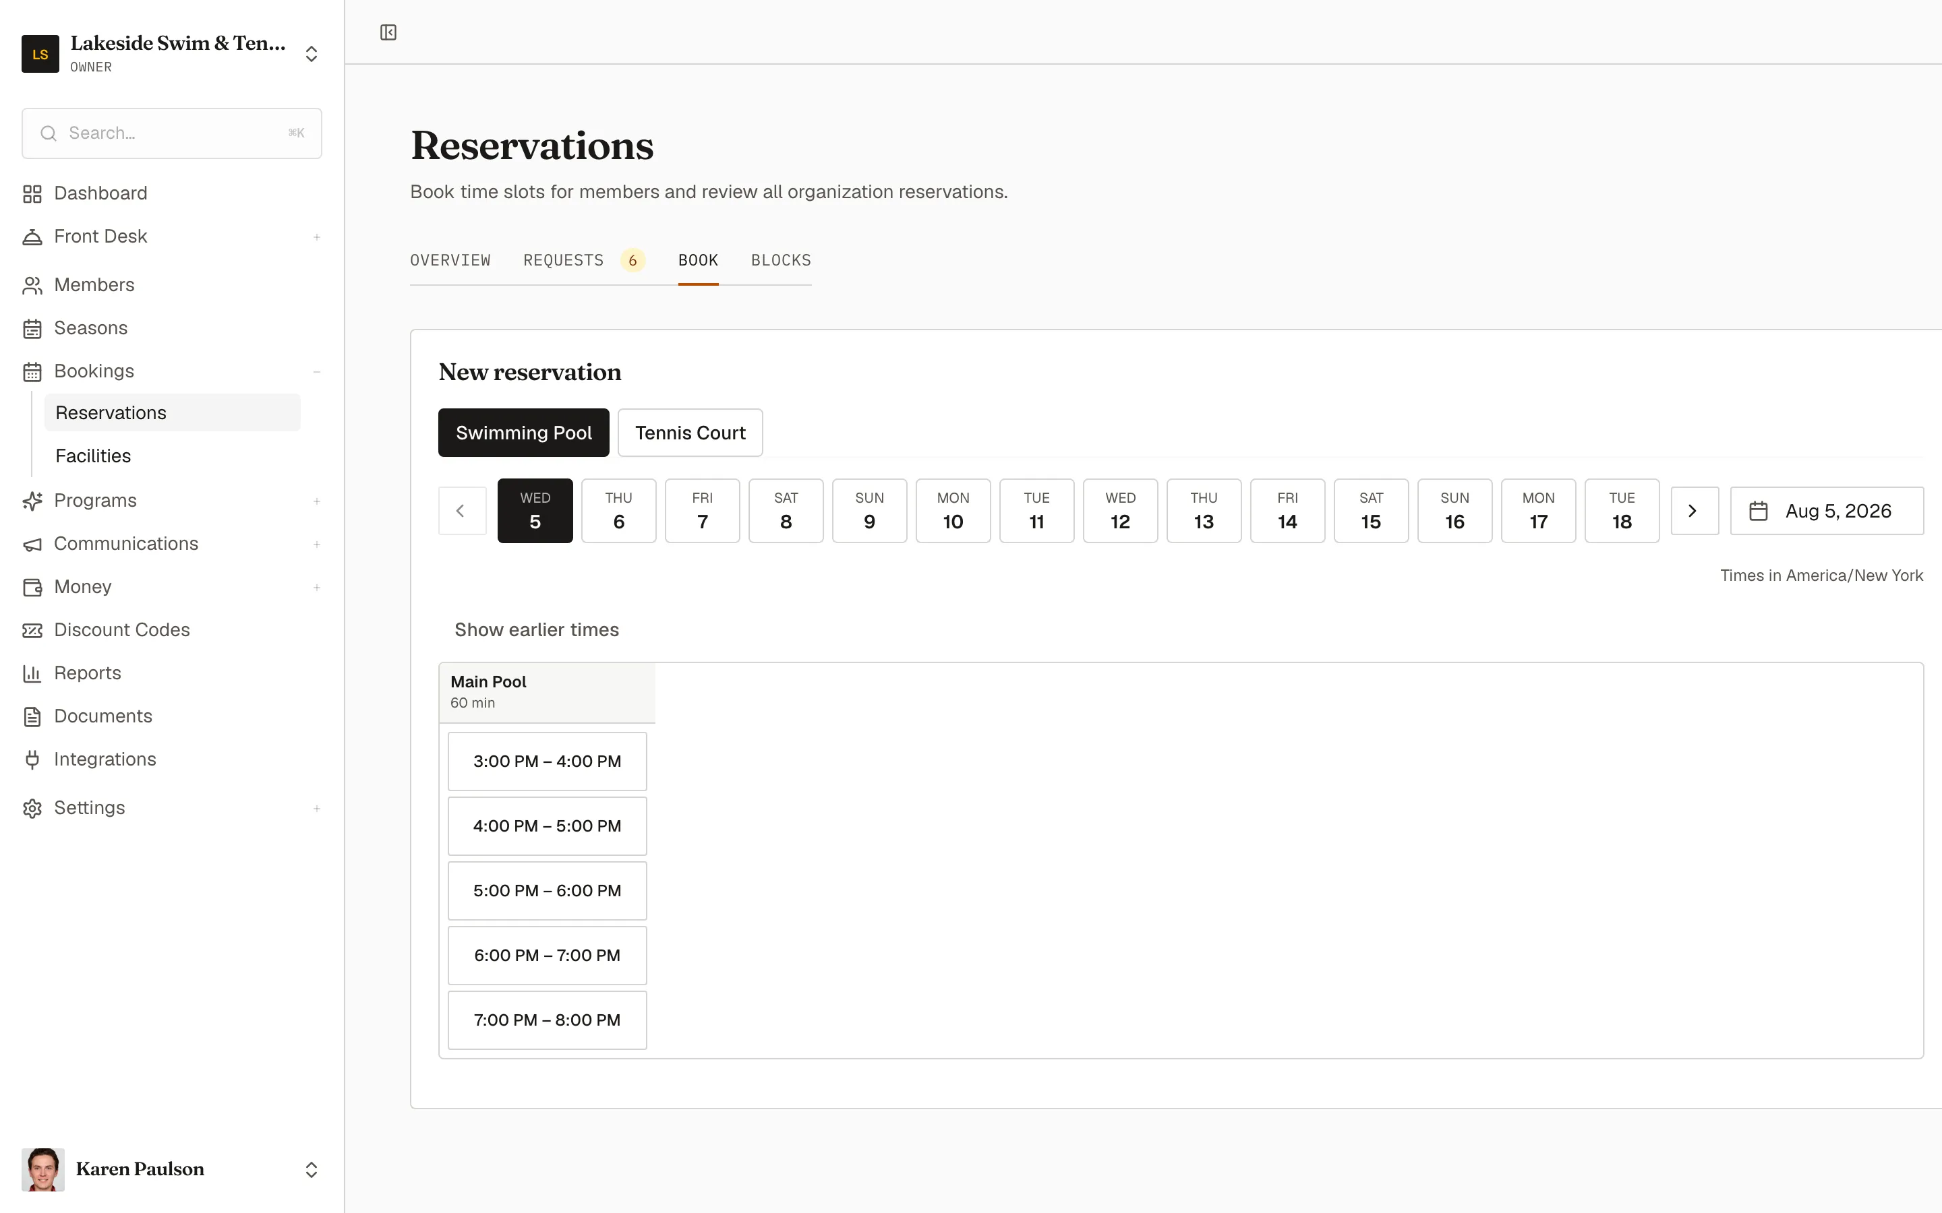This screenshot has width=1942, height=1213.
Task: Click the search magnifier icon
Action: (49, 133)
